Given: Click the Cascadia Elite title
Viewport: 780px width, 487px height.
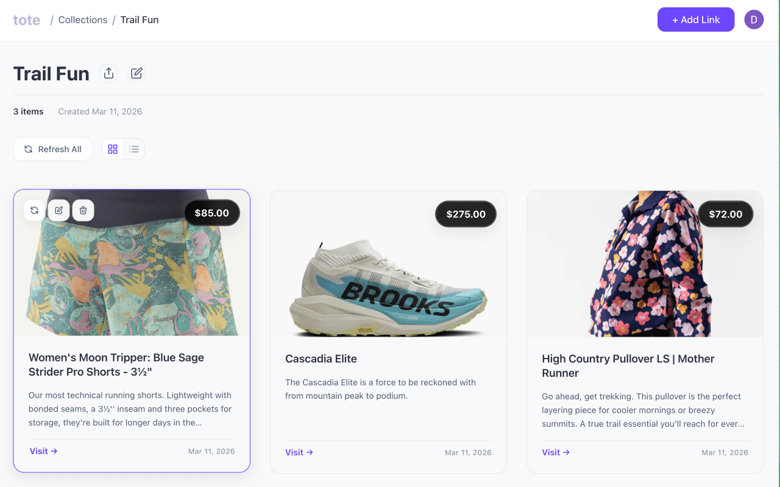Looking at the screenshot, I should [321, 359].
